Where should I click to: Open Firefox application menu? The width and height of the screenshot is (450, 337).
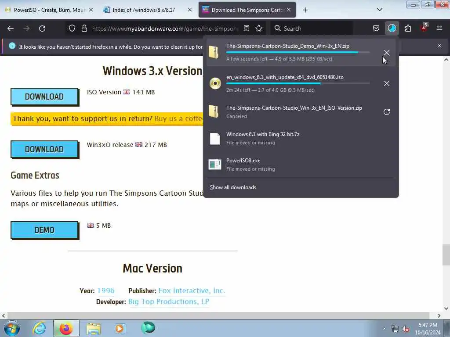click(x=439, y=29)
